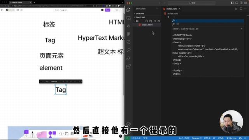Start Go Live server
249x140 pixels.
pyautogui.click(x=231, y=138)
